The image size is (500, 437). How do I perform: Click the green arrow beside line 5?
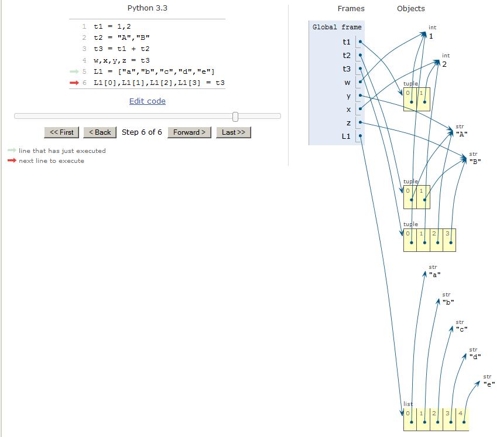click(x=73, y=71)
